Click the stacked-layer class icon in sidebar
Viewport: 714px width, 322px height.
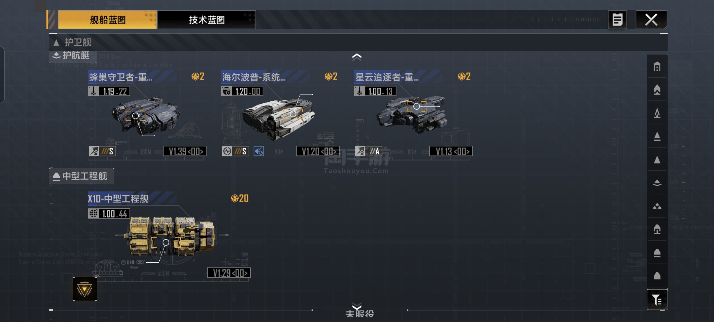(x=657, y=183)
